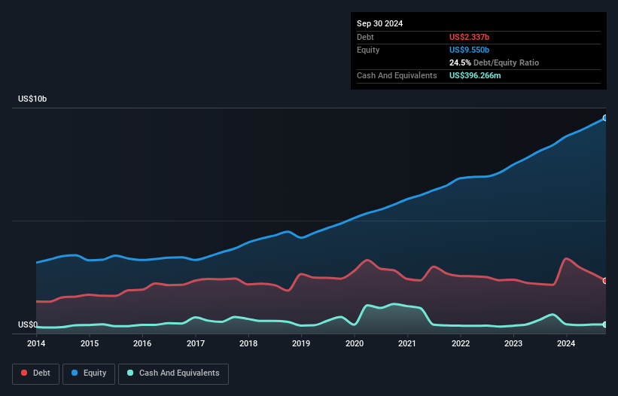
Task: Click the 2023 x-axis label
Action: point(513,343)
